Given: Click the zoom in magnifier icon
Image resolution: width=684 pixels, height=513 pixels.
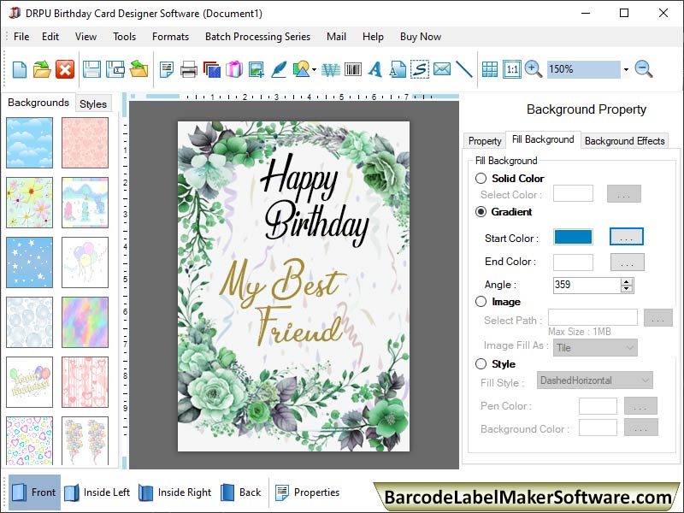Looking at the screenshot, I should tap(530, 69).
